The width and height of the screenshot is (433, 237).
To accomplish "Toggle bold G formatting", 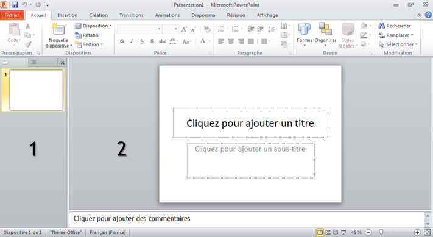I will coord(122,41).
